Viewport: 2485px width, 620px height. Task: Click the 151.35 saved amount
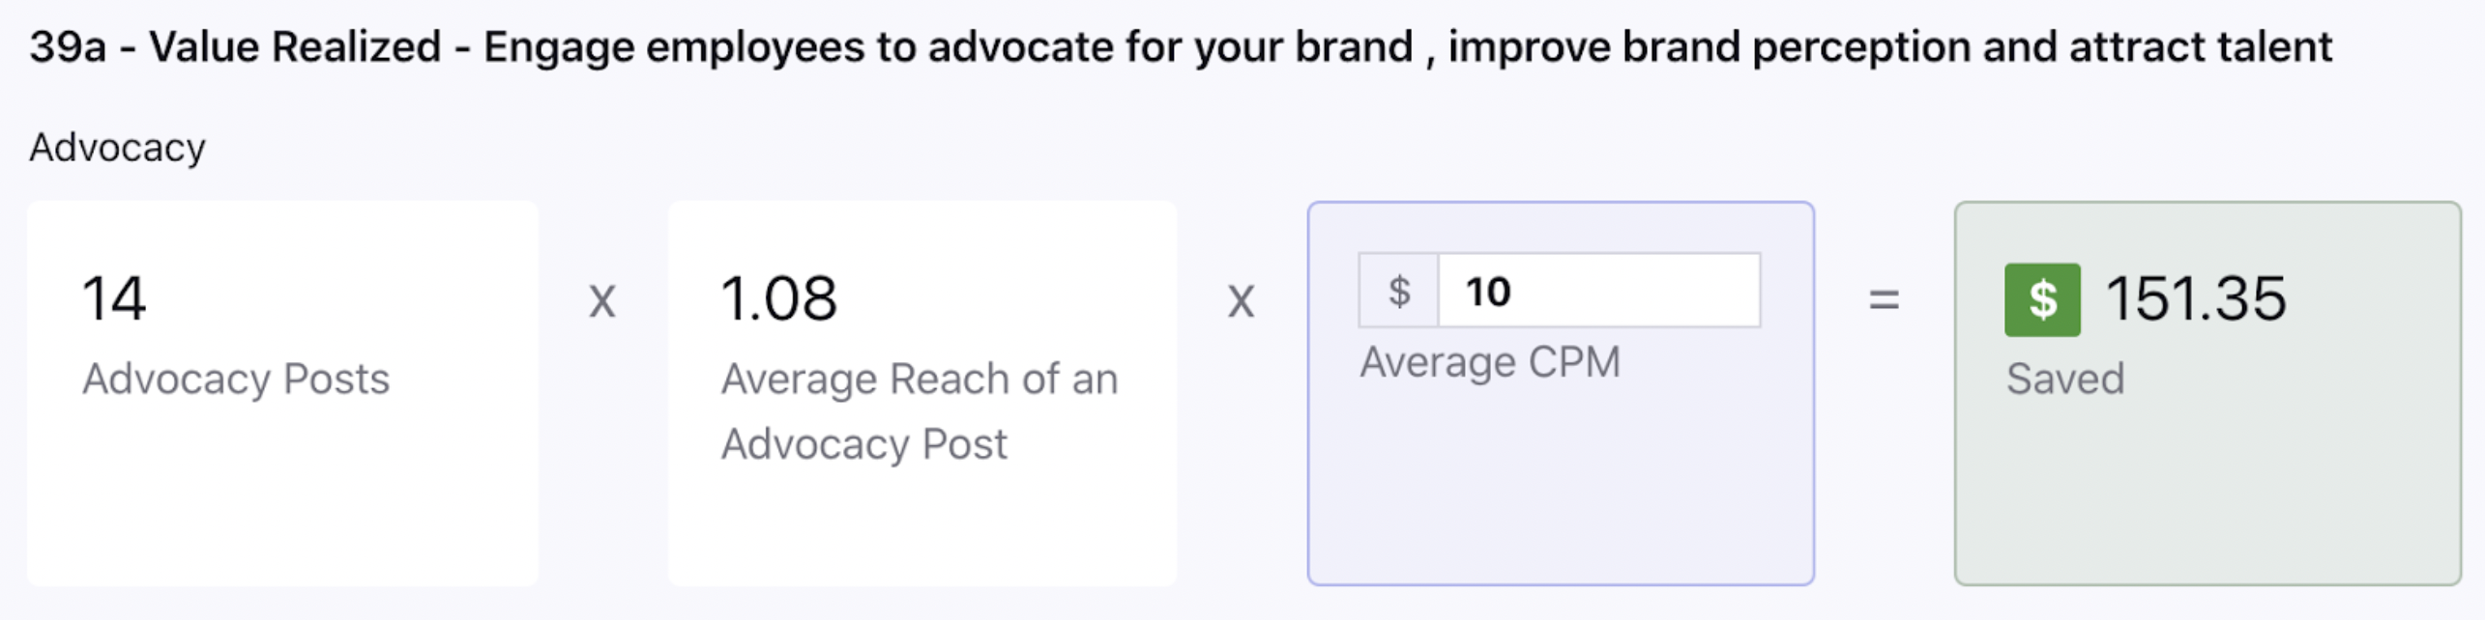[2196, 297]
